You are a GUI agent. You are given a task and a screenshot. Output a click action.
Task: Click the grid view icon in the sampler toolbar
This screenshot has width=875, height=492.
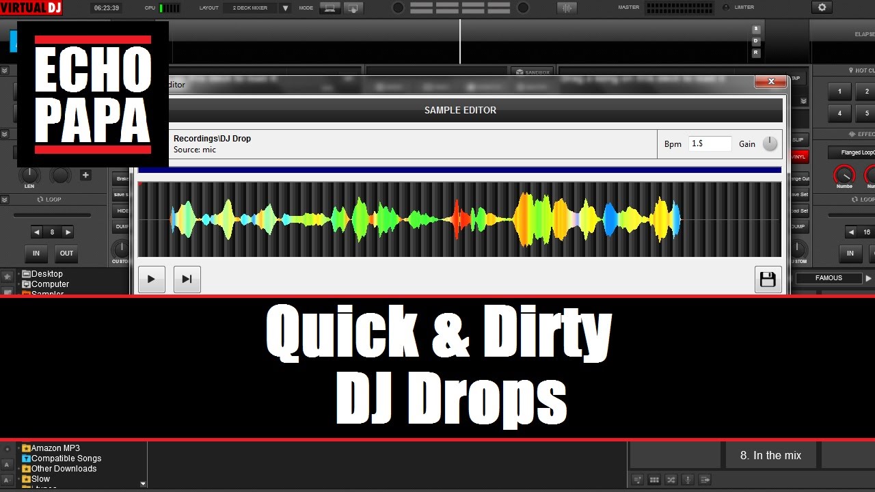[x=654, y=480]
